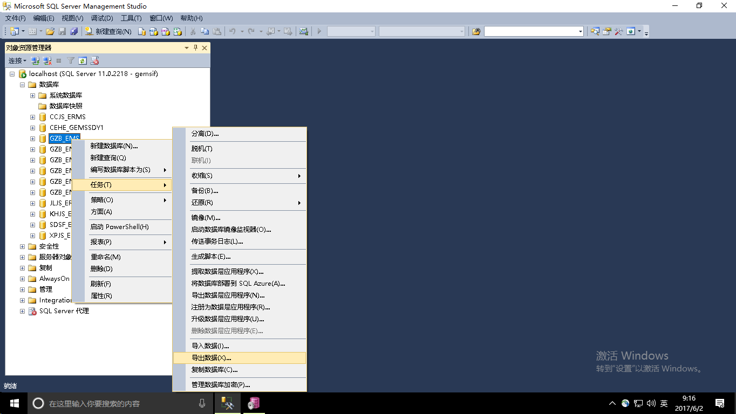Choose 启动 PowerShell(H) menu item

[122, 227]
